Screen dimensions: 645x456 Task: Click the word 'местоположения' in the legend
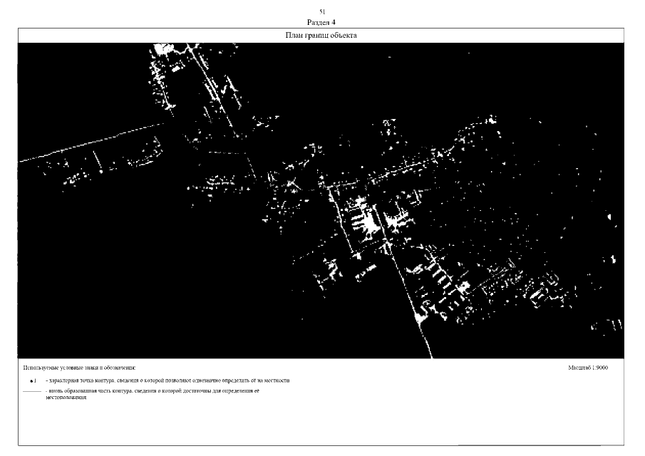[66, 398]
